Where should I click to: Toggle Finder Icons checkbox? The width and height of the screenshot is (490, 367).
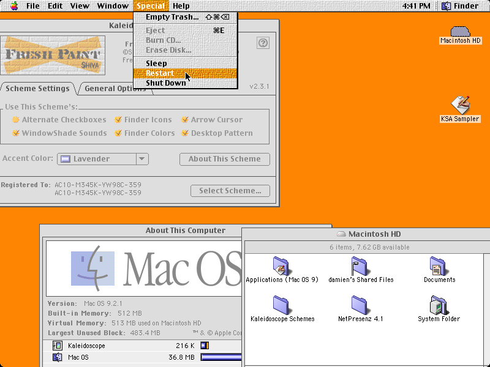point(118,119)
